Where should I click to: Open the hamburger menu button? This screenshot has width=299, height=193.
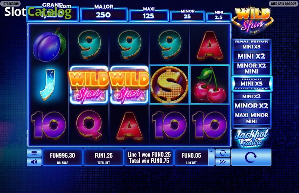[34, 153]
